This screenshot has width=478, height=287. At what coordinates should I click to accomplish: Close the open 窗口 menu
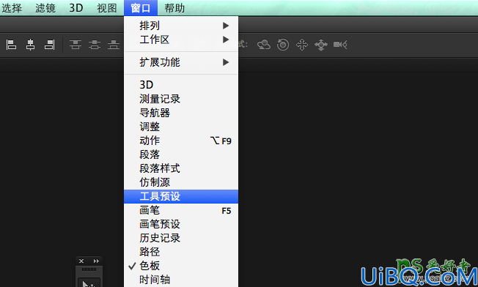click(141, 8)
